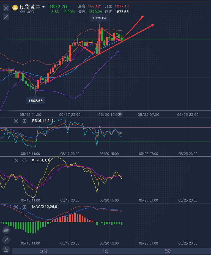Open RSI indicator settings
The width and height of the screenshot is (211, 255).
[24, 121]
